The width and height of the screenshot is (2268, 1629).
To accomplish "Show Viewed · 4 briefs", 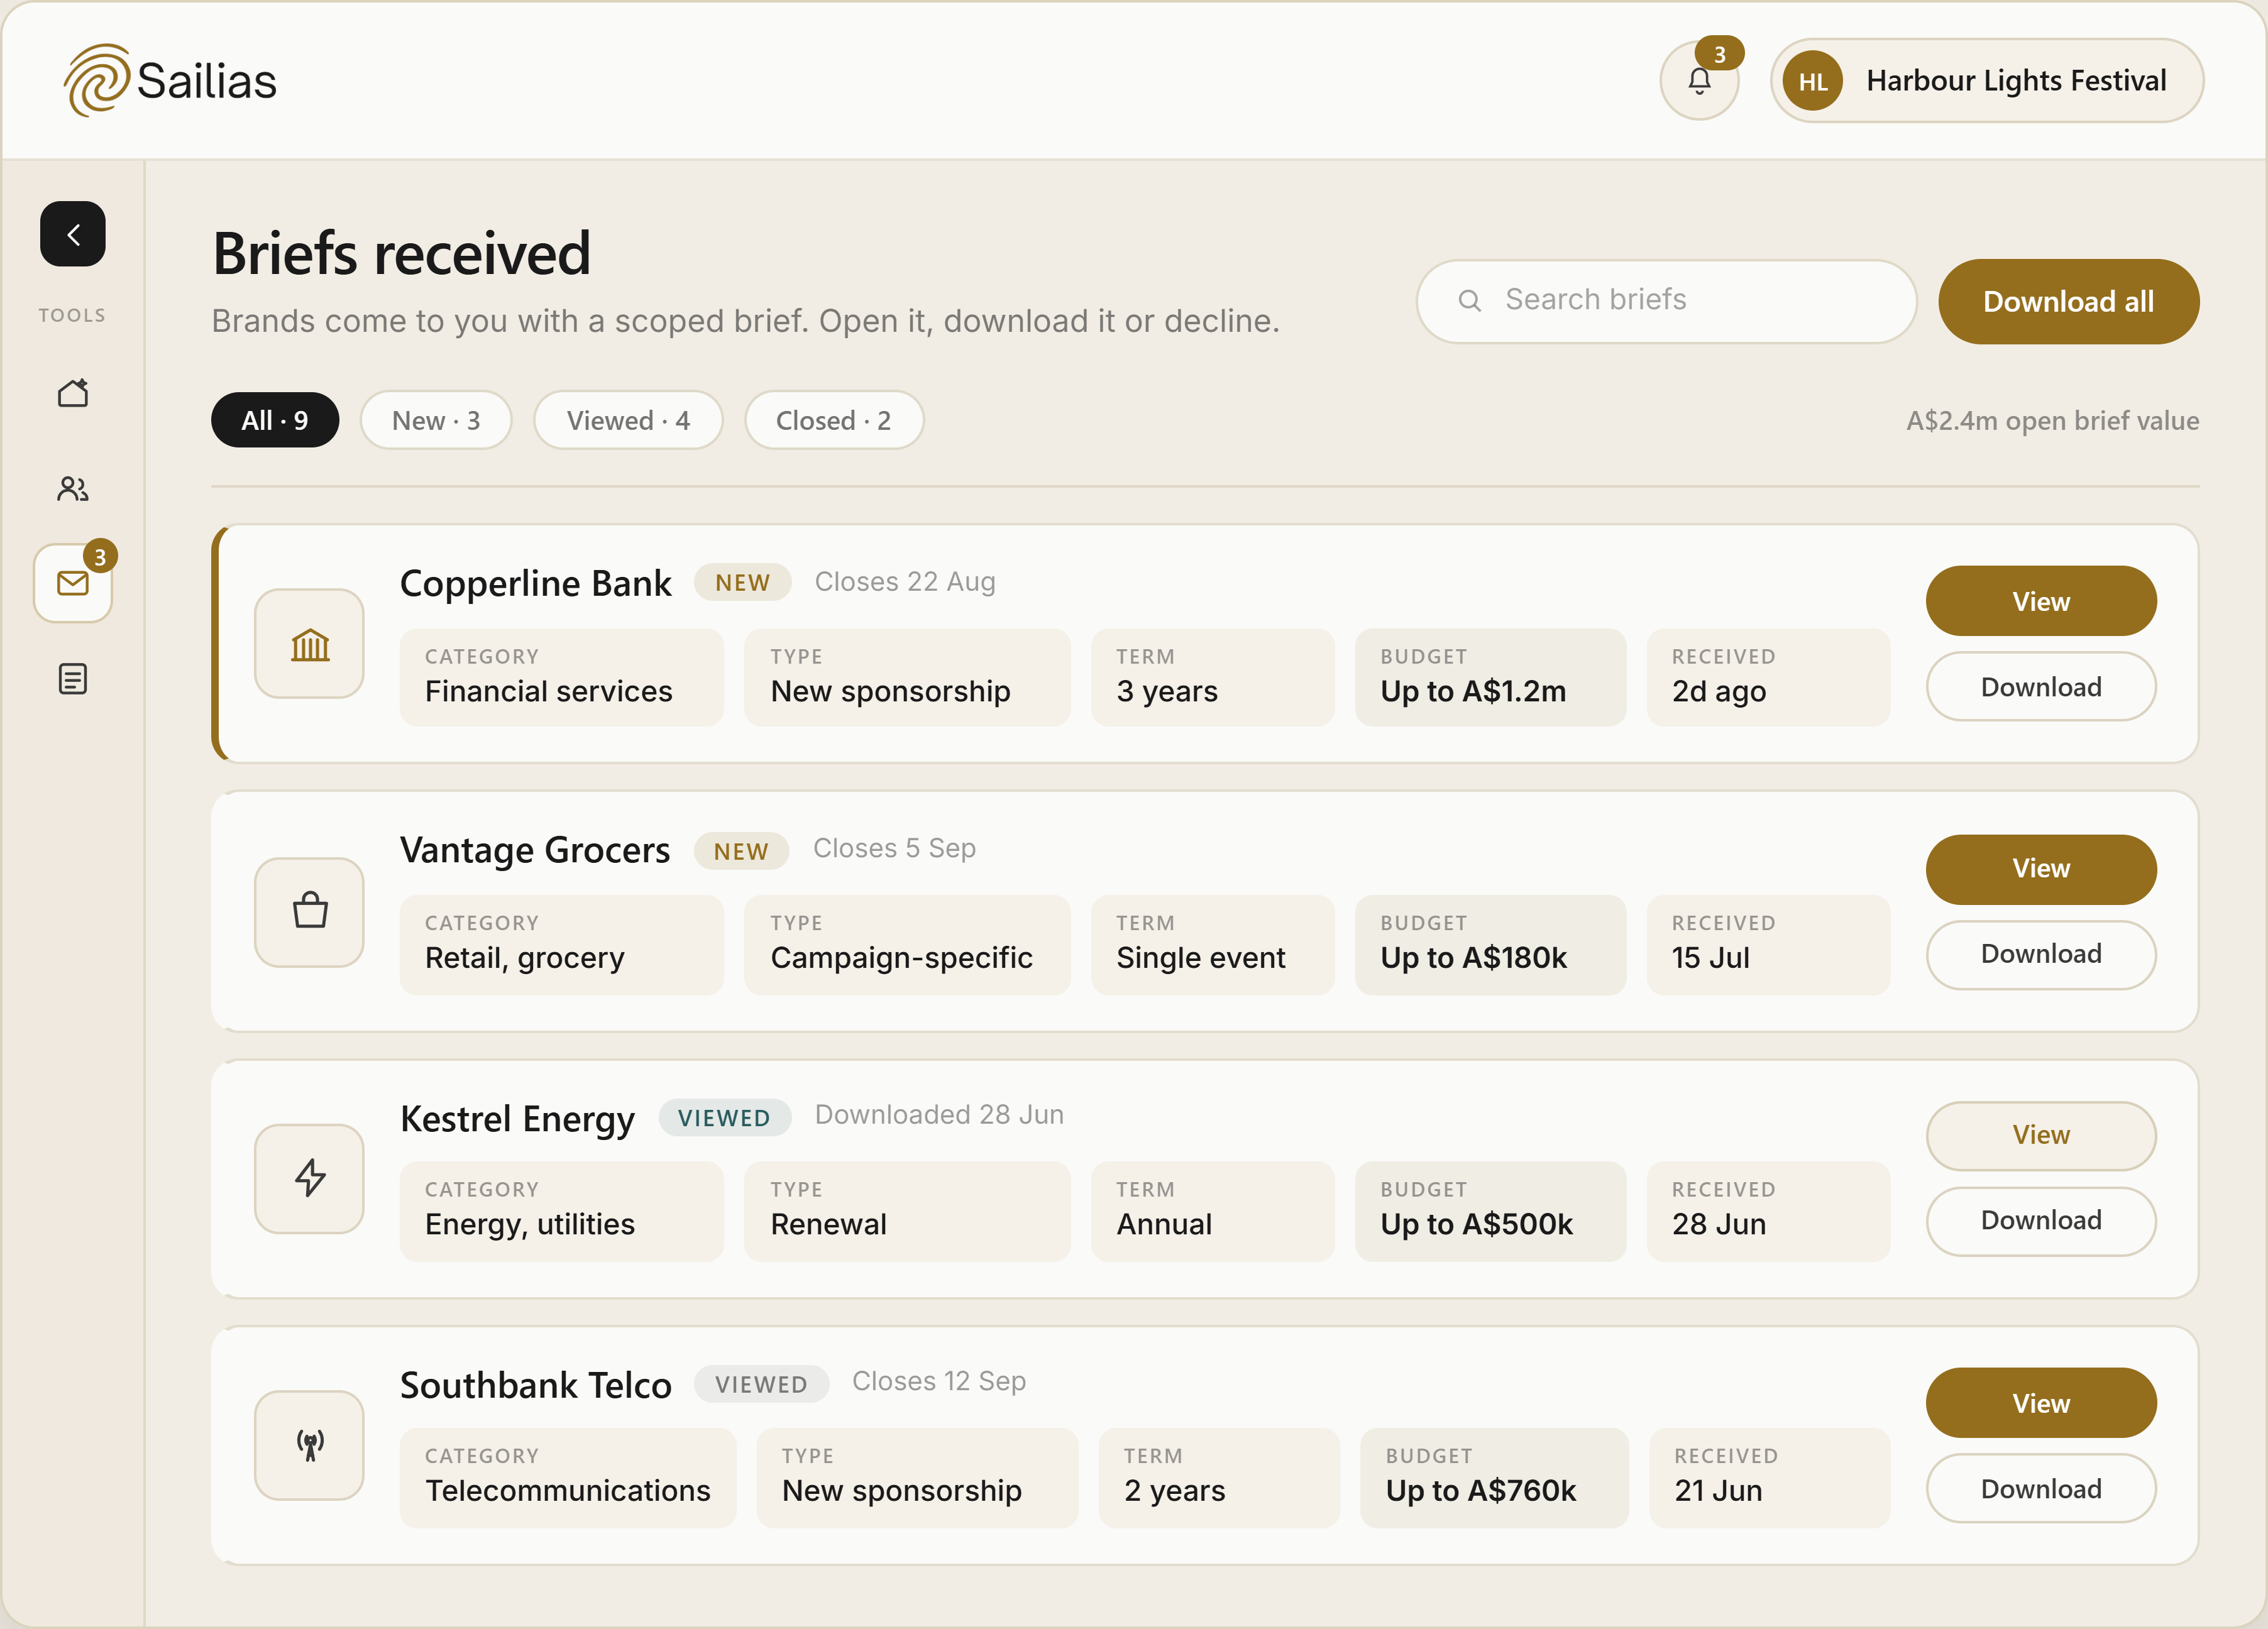I will 628,420.
